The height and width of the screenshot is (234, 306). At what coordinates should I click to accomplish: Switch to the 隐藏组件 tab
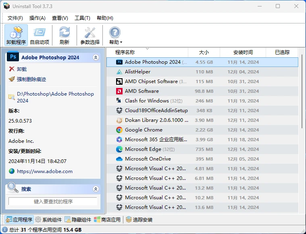click(x=78, y=220)
